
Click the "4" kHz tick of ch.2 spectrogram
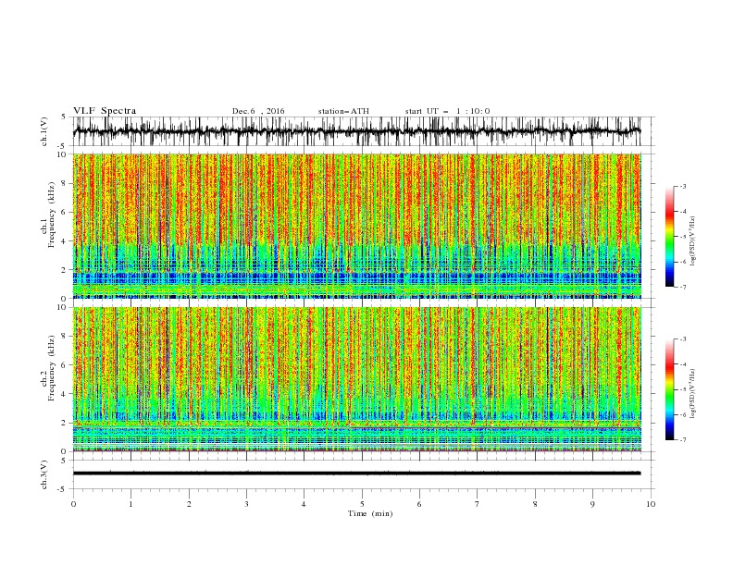click(65, 394)
